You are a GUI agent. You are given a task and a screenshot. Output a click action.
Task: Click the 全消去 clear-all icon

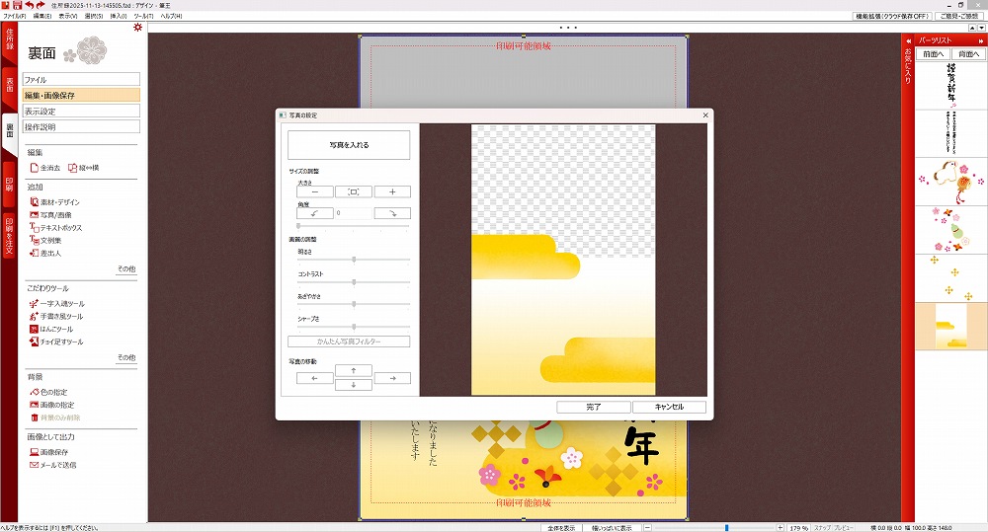coord(34,168)
